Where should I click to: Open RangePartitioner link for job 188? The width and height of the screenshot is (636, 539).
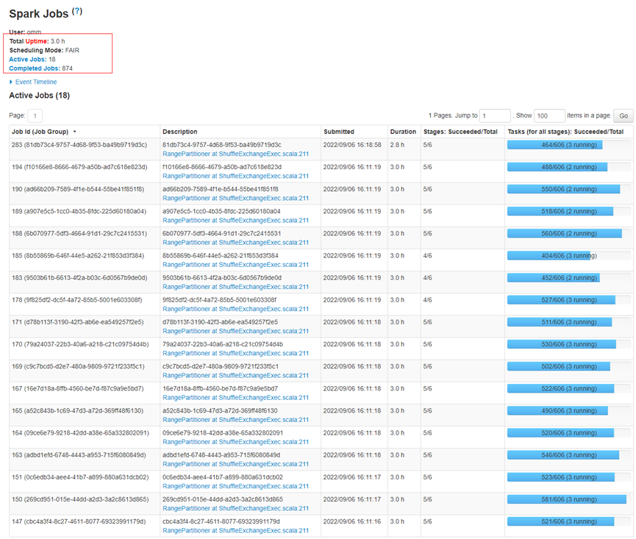pos(236,243)
